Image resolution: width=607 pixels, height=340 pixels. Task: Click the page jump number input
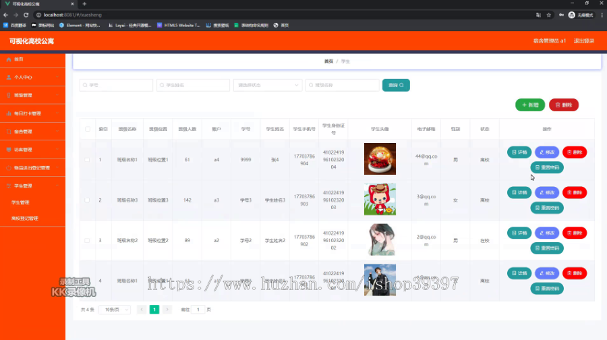click(x=198, y=310)
